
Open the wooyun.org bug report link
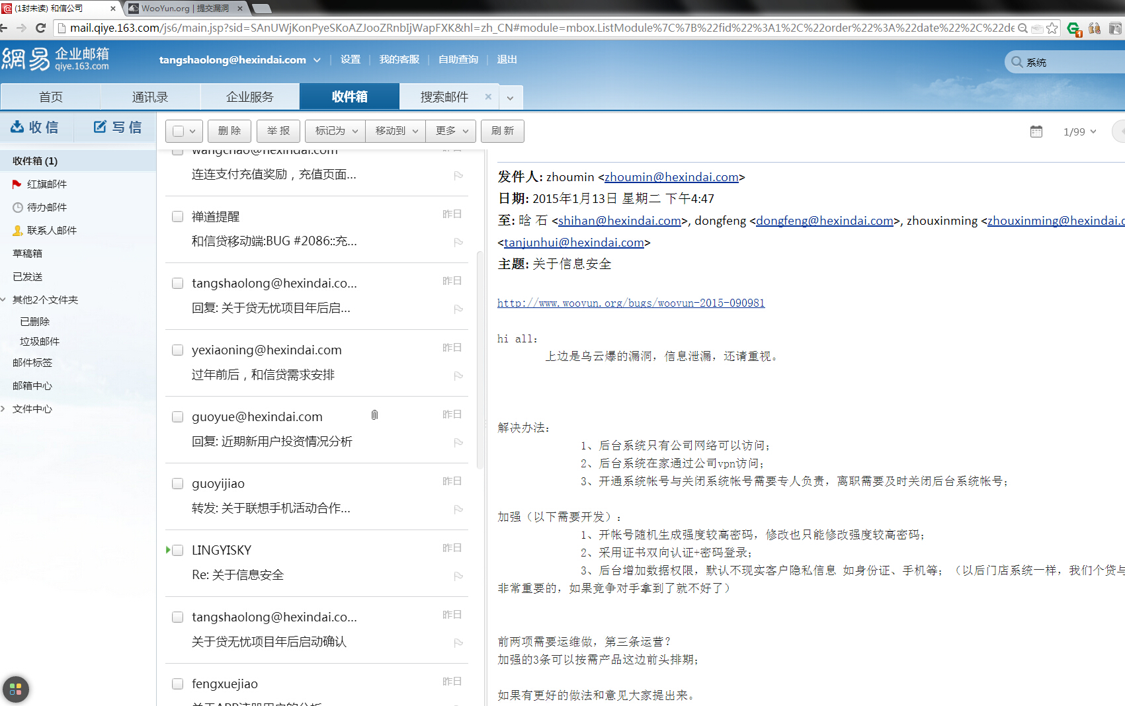click(631, 303)
